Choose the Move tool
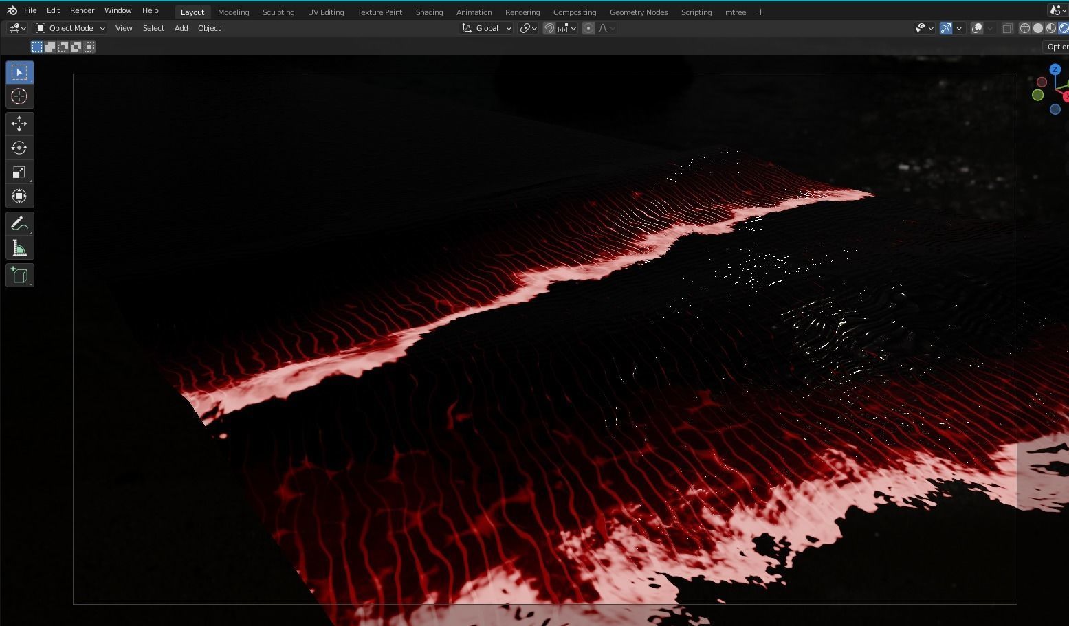This screenshot has height=626, width=1069. click(x=19, y=124)
